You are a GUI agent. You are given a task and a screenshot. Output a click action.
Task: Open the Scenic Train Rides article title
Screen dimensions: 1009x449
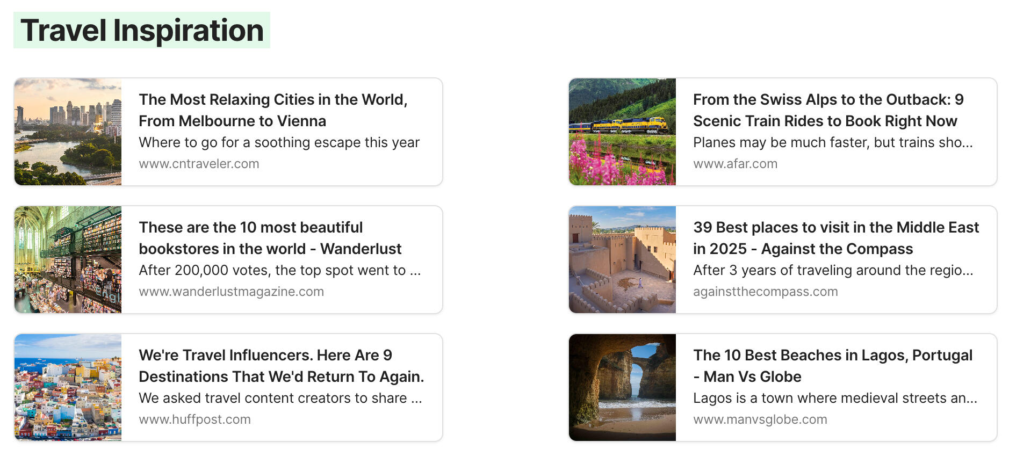827,110
